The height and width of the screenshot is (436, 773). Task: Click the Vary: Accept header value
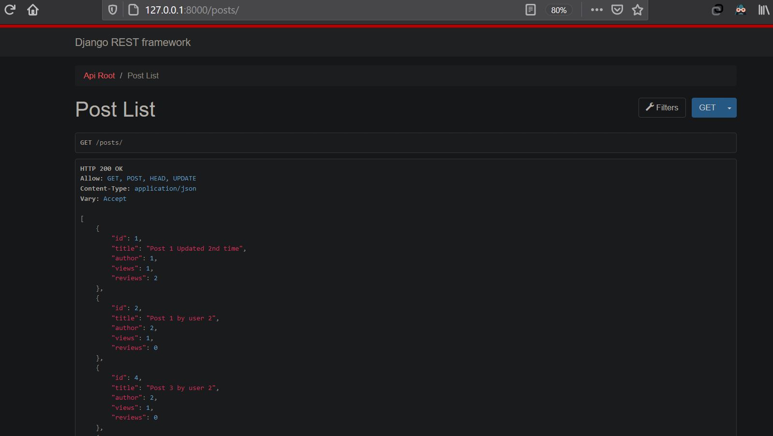click(115, 198)
